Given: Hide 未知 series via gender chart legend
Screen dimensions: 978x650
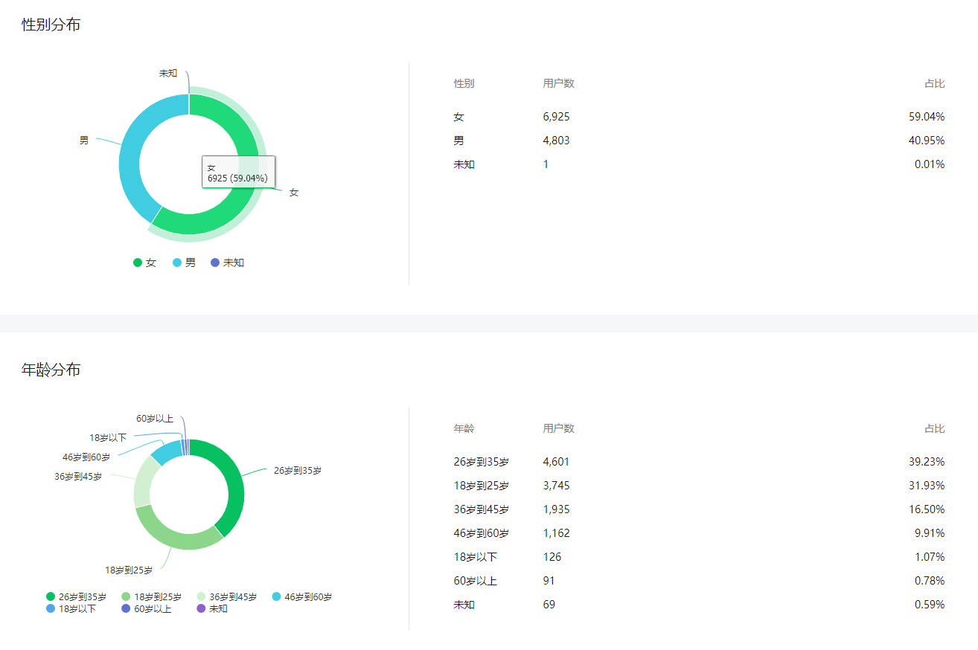Looking at the screenshot, I should click(227, 263).
